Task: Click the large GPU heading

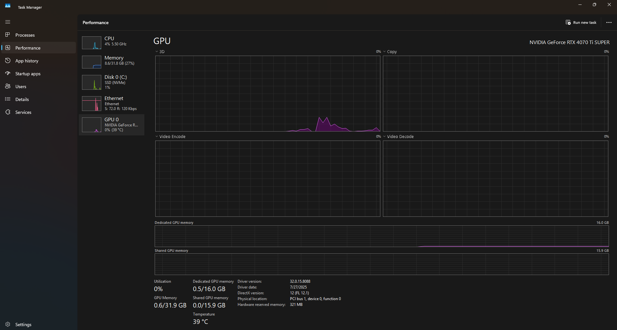Action: 162,41
